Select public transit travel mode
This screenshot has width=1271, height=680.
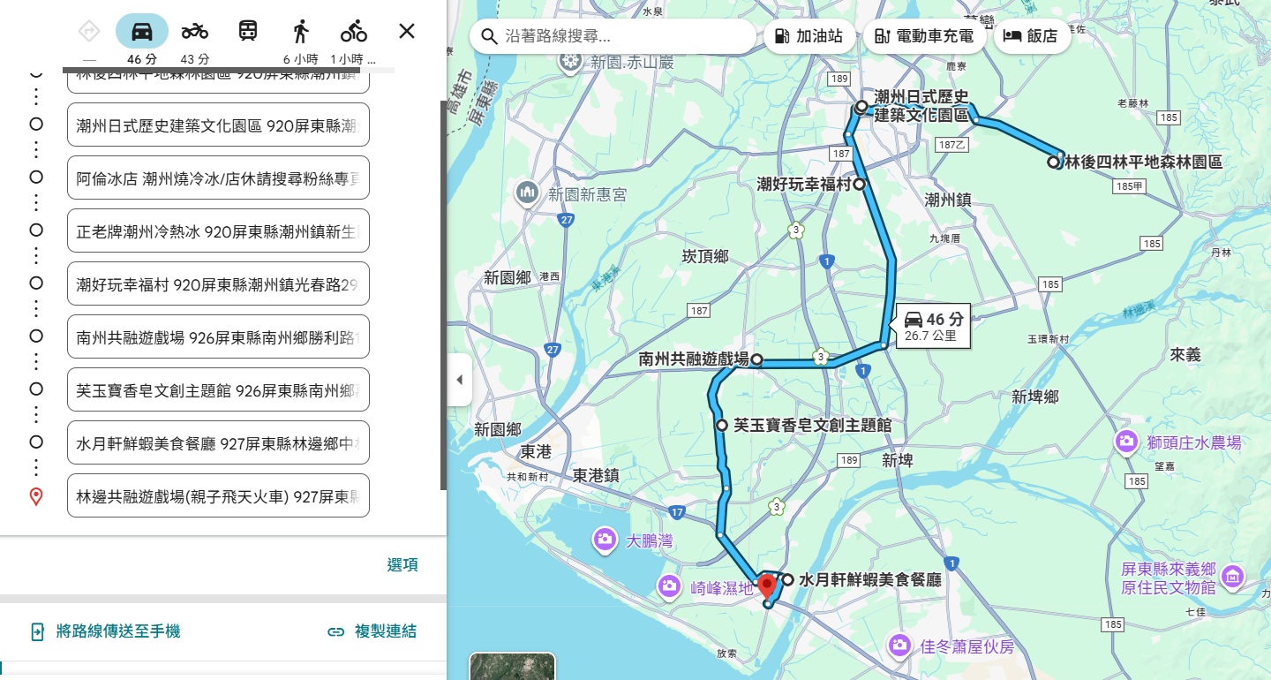pyautogui.click(x=248, y=32)
